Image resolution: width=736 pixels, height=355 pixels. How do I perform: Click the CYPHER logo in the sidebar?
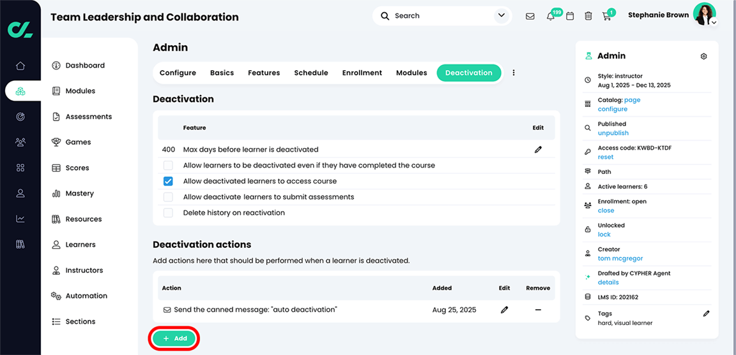click(20, 29)
